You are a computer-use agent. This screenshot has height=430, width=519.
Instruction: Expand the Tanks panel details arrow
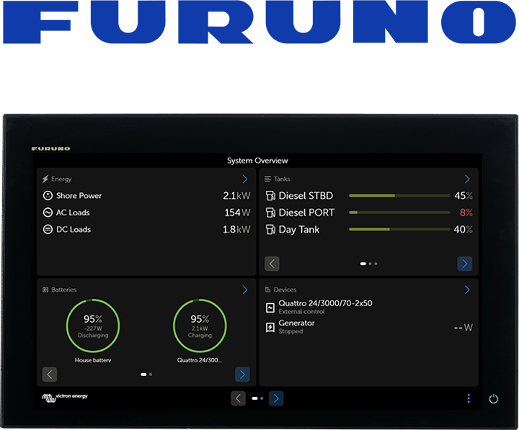pyautogui.click(x=467, y=179)
